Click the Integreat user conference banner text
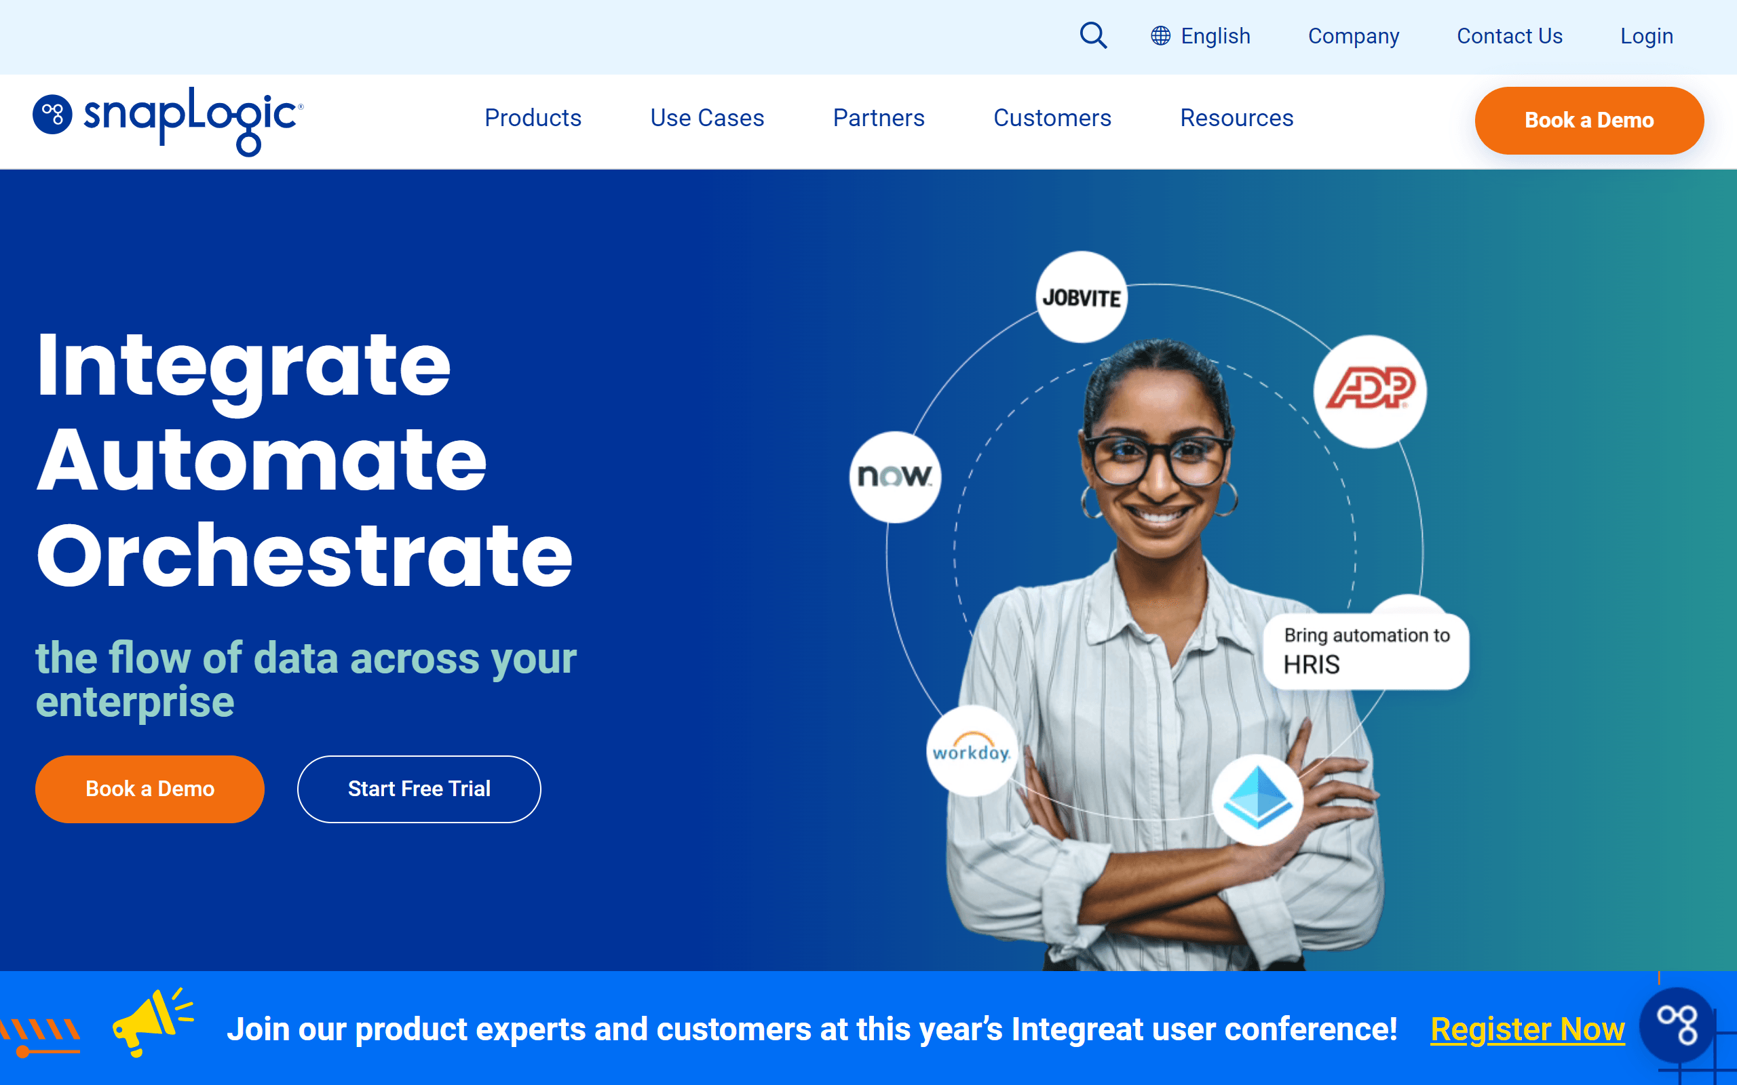 [812, 1029]
